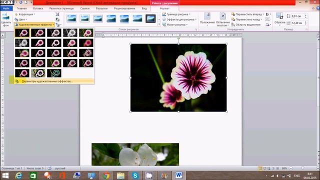Apply the cyan Glow Edges effect thumbnail
The image size is (320, 180).
pos(54,73)
